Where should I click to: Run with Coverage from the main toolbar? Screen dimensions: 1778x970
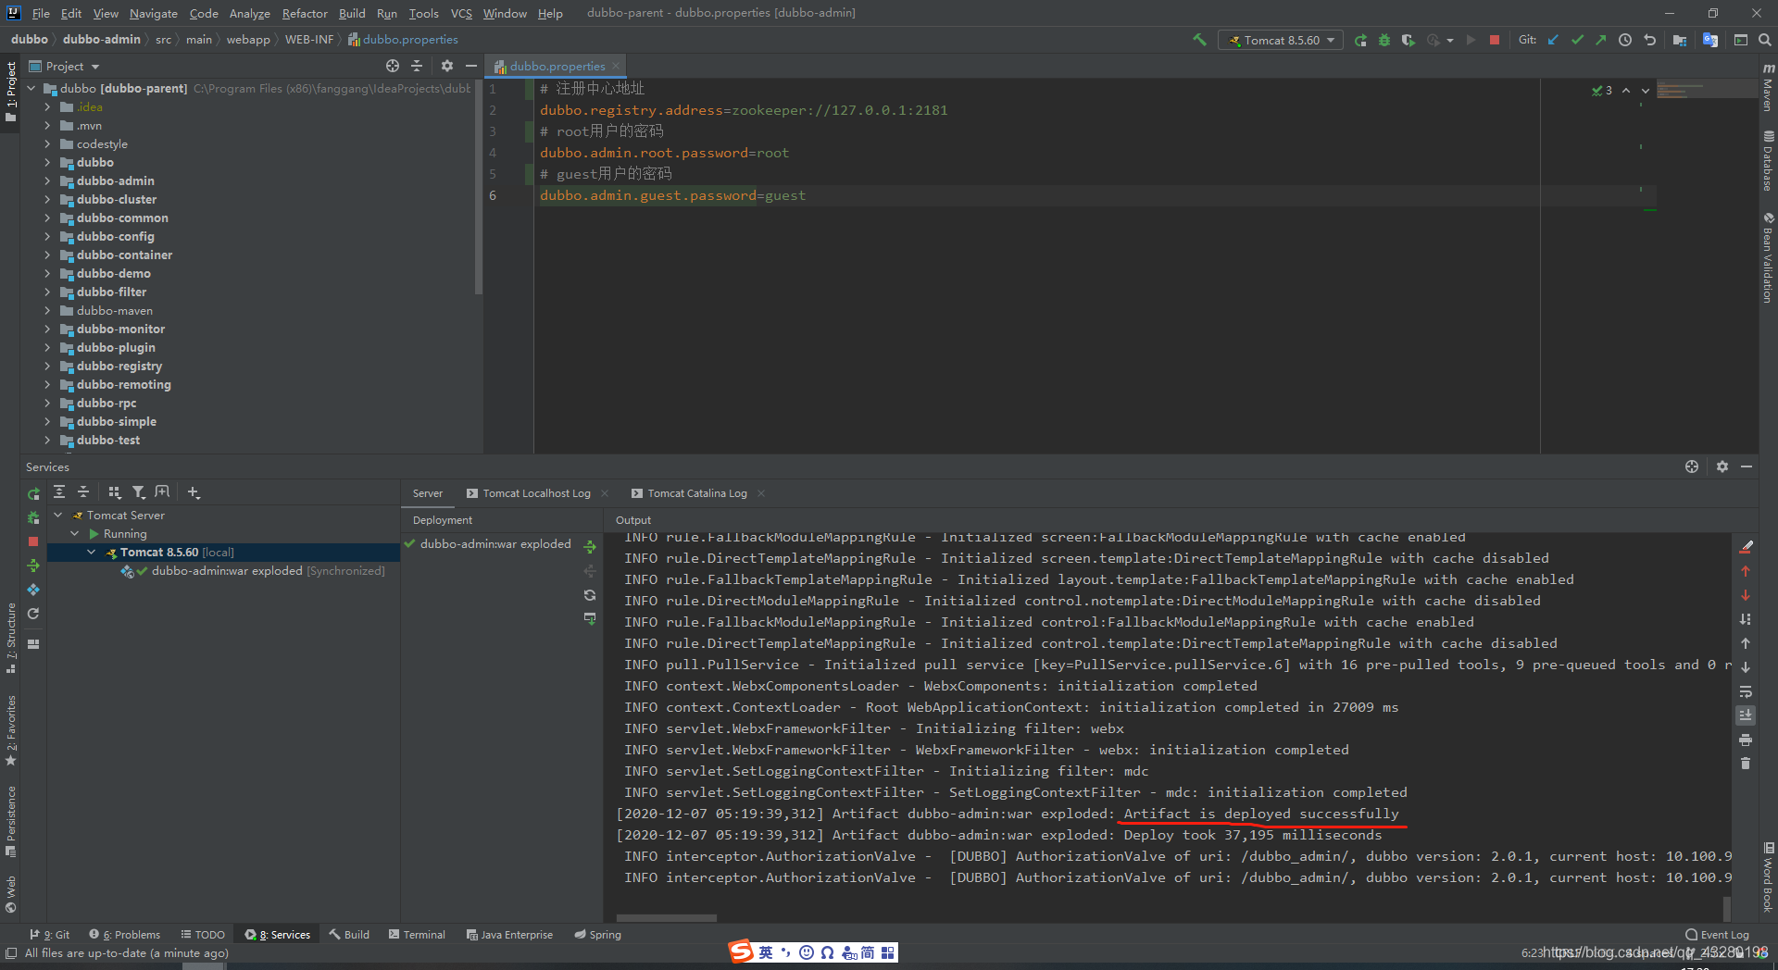point(1409,40)
